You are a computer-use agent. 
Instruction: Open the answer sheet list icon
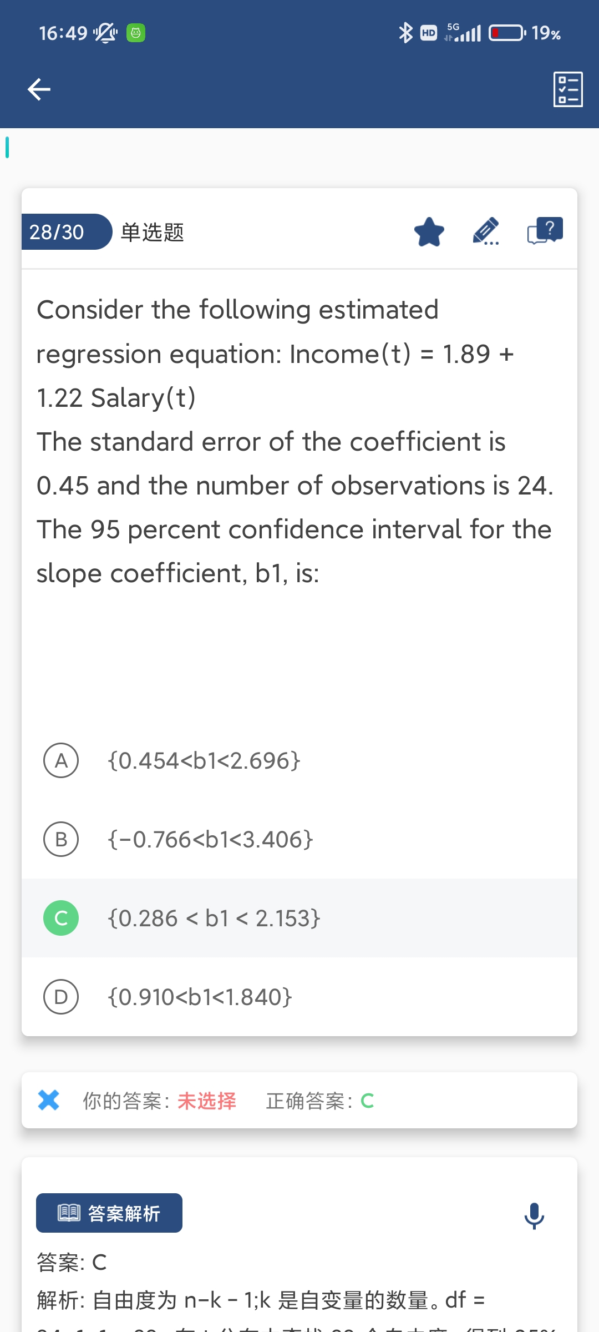tap(568, 89)
